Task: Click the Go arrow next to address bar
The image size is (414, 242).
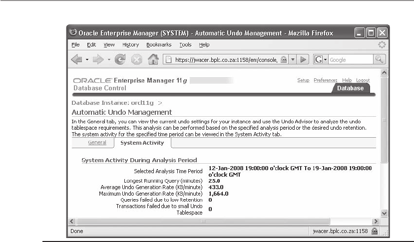Action: (x=303, y=60)
